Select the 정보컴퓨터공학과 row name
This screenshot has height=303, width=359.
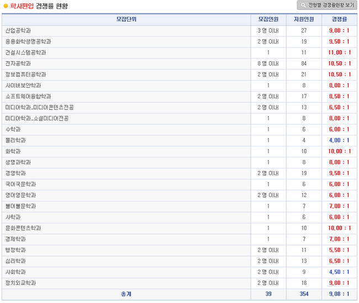click(25, 75)
